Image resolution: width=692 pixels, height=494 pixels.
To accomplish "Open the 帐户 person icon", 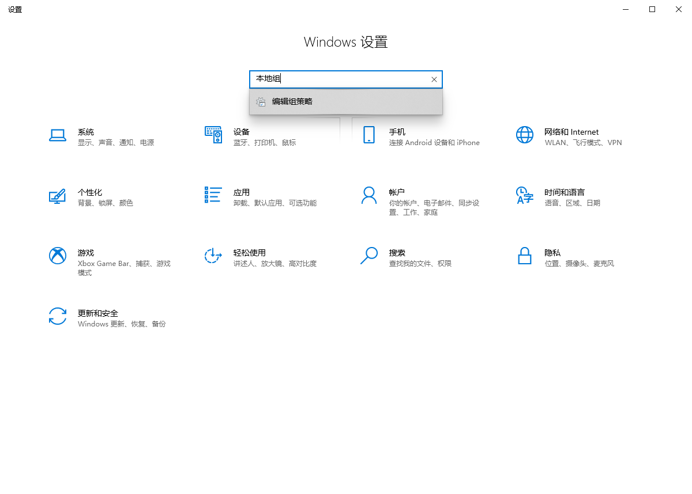I will click(x=369, y=195).
